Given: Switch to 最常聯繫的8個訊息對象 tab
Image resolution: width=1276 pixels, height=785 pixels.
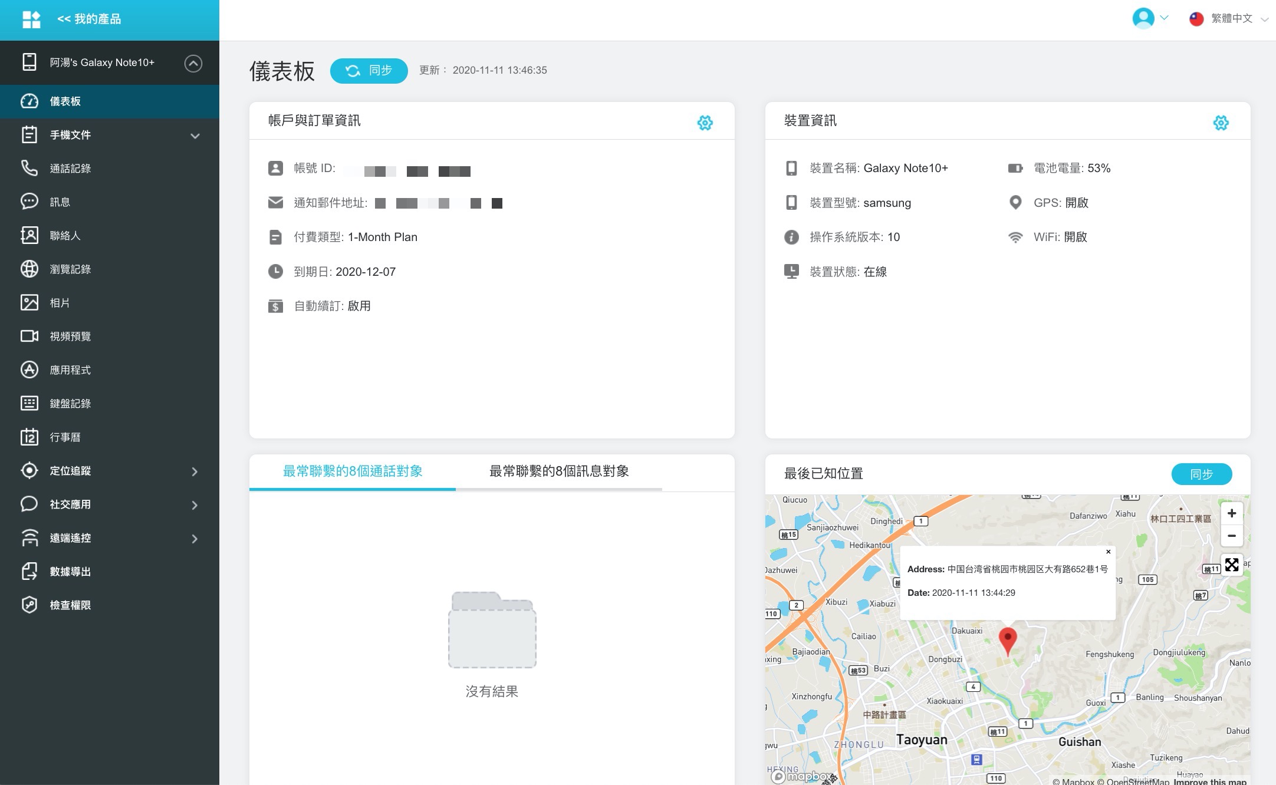Looking at the screenshot, I should pos(558,471).
